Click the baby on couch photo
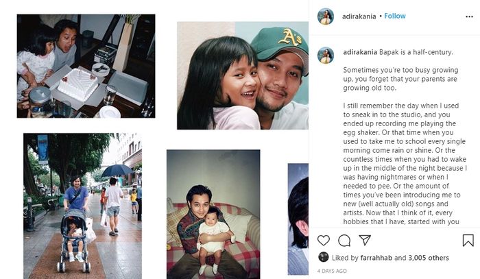Image resolution: width=480 pixels, height=279 pixels. 213,214
